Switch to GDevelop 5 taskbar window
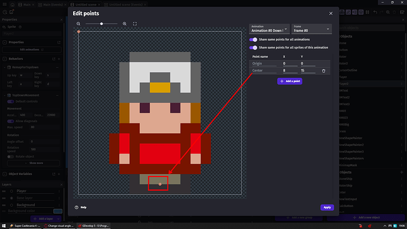The height and width of the screenshot is (229, 407). [x=93, y=226]
